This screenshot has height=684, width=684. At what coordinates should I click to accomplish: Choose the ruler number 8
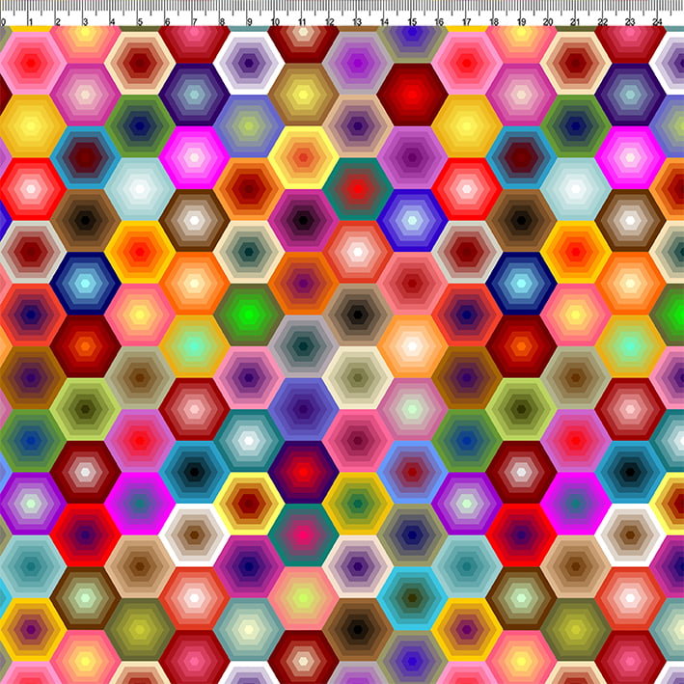click(x=222, y=22)
